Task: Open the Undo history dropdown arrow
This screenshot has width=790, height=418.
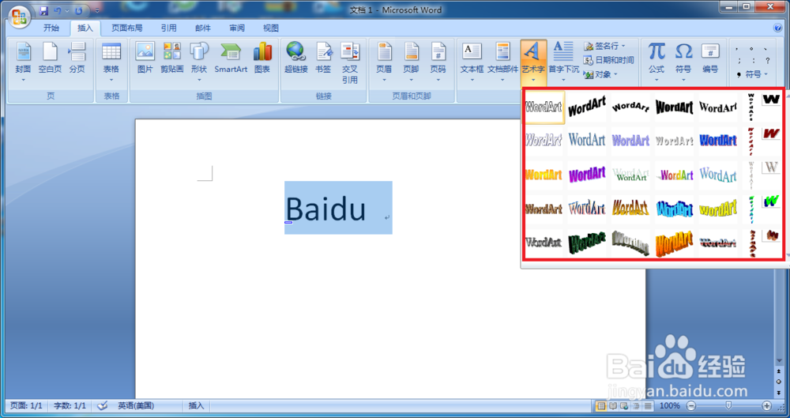Action: point(66,10)
